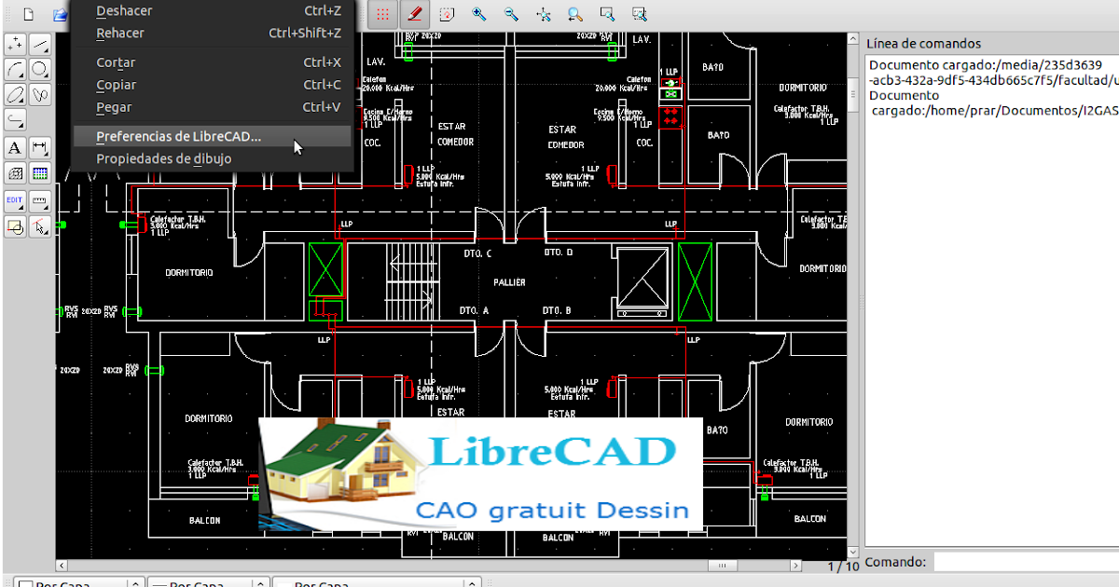Screen dimensions: 1119x587
Task: Select the Line tool
Action: 39,43
